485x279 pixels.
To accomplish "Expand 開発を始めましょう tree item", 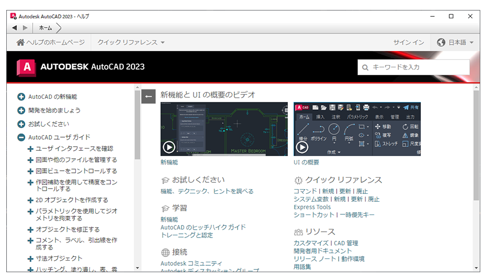I will (x=21, y=110).
